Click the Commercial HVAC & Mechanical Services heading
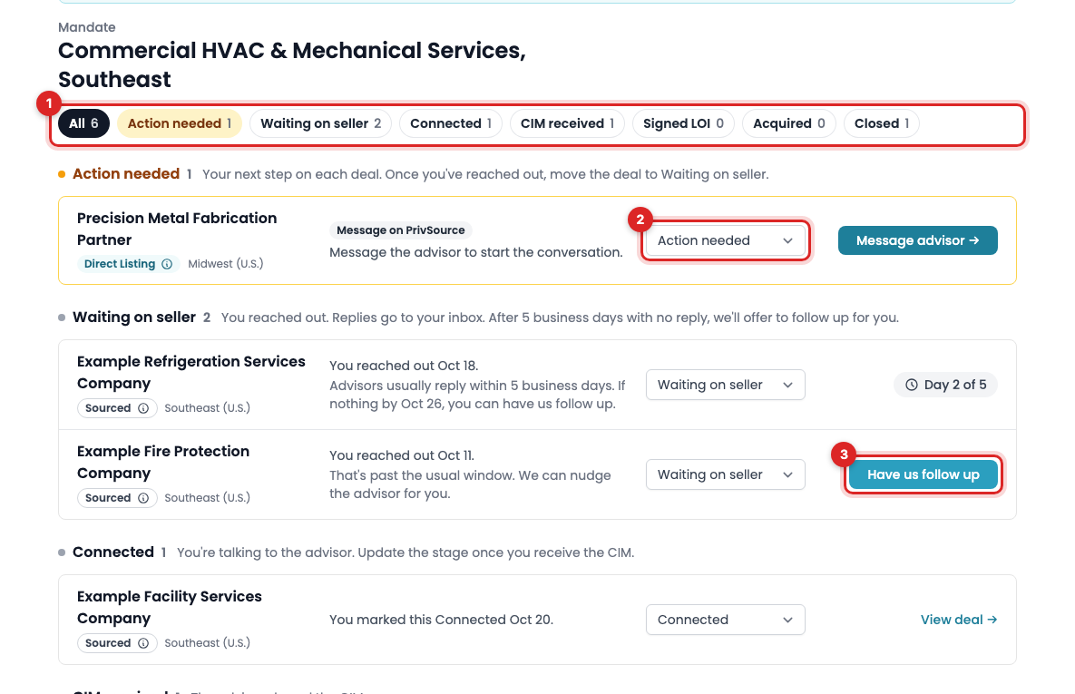1075x694 pixels. tap(292, 65)
